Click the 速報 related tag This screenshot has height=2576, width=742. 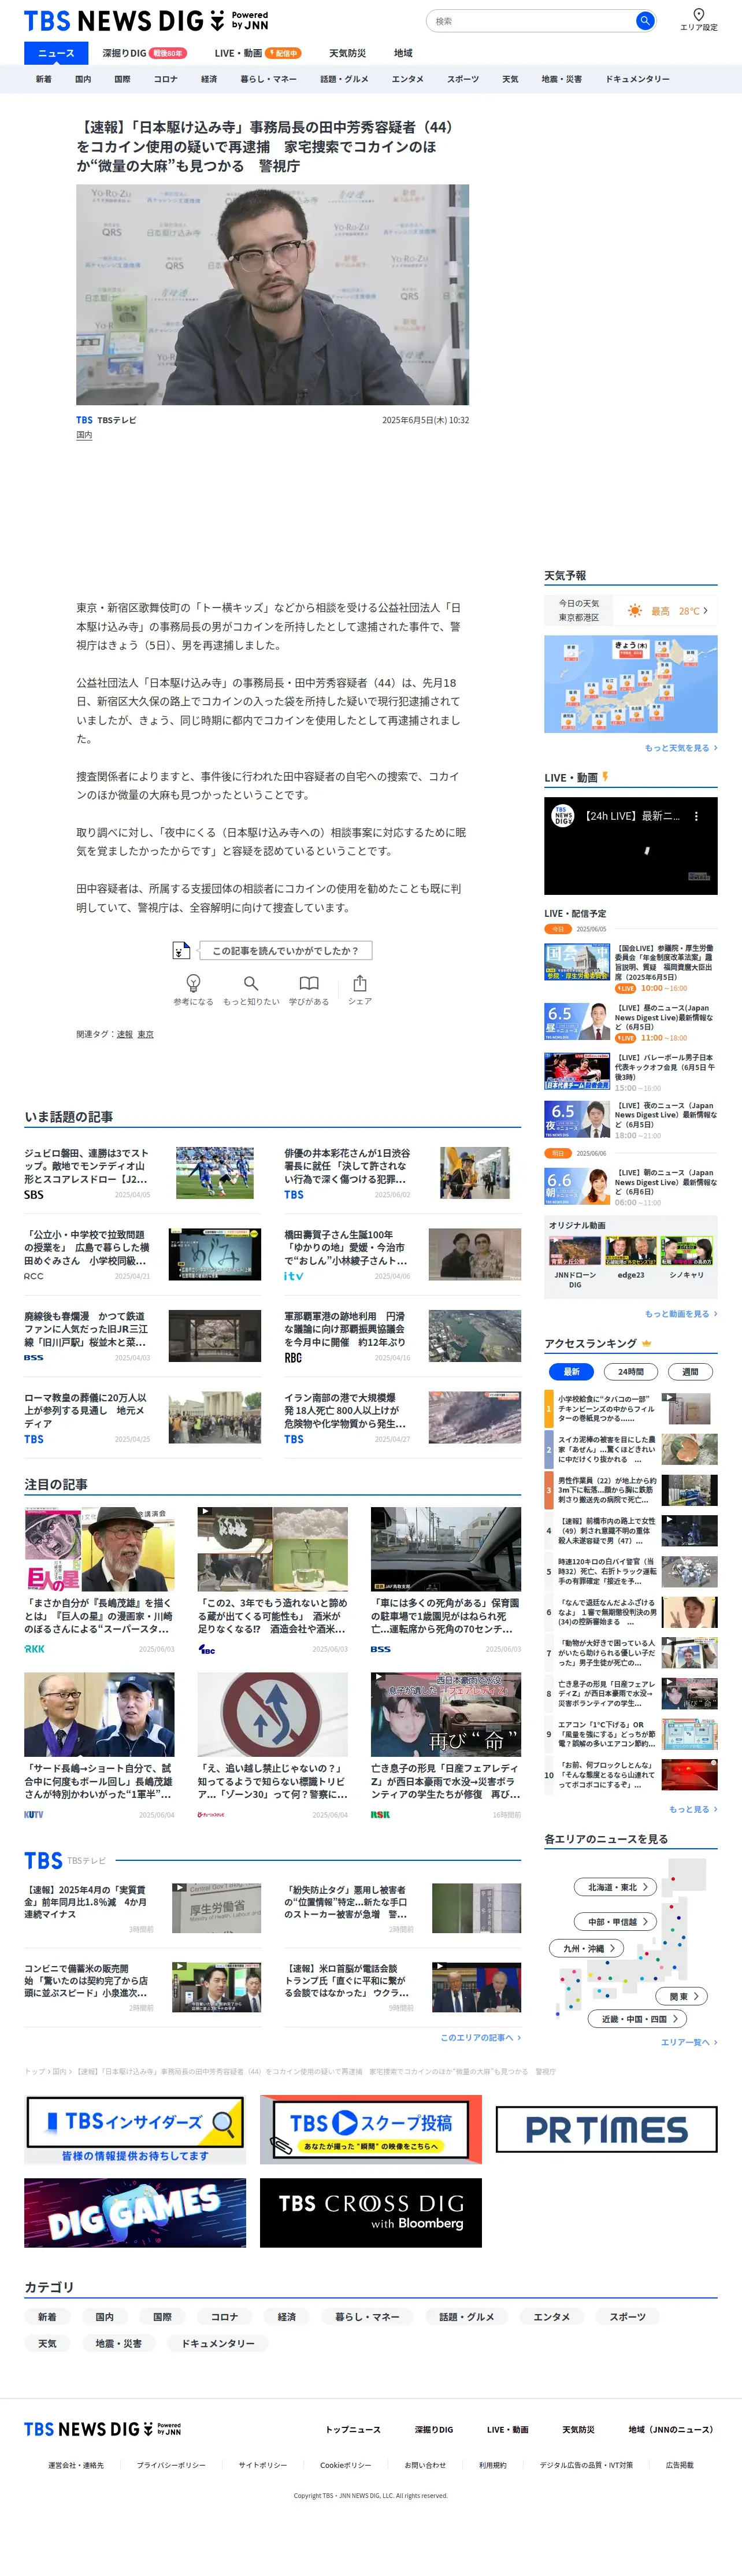[x=124, y=1034]
